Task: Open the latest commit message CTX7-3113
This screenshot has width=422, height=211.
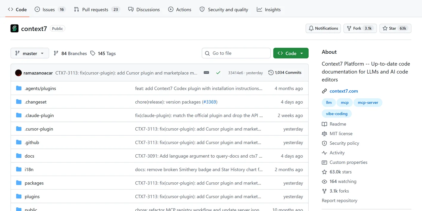Action: [x=126, y=73]
